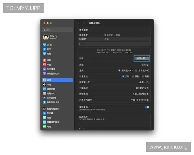
Task: Select the English language row
Action: (x=114, y=39)
